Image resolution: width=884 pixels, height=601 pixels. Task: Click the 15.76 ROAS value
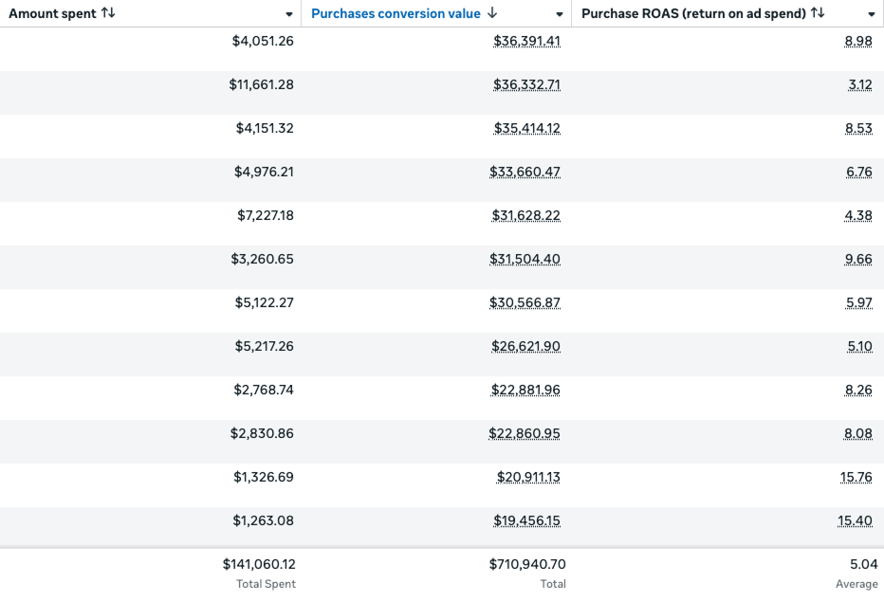[856, 477]
